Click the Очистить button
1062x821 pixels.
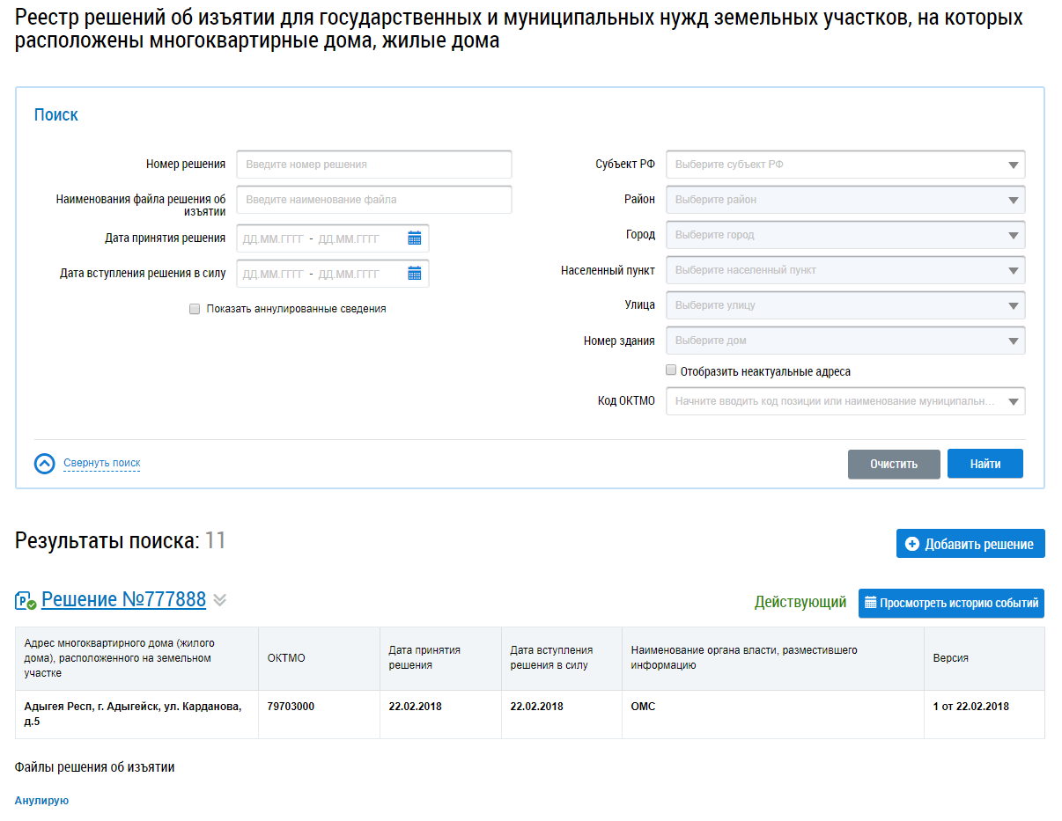tap(894, 464)
